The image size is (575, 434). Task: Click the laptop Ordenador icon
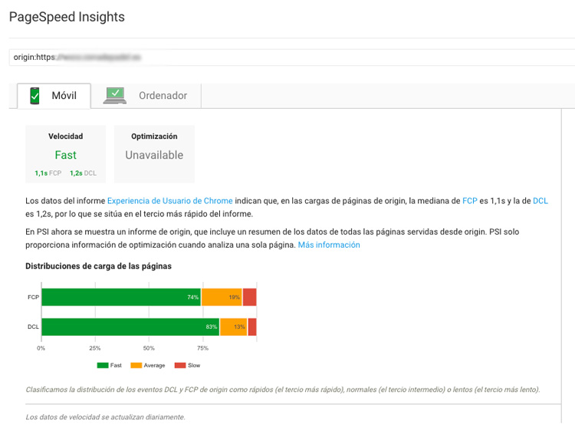(115, 96)
